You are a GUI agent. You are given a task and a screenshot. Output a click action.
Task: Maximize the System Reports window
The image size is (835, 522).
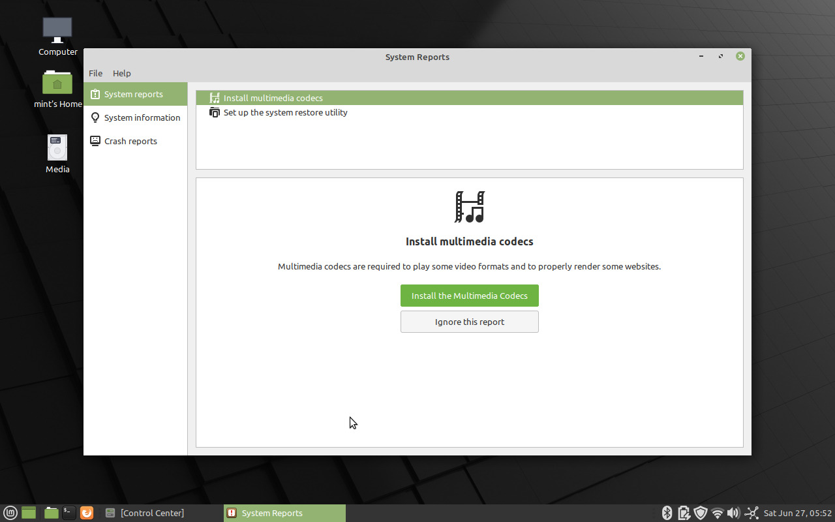(x=721, y=57)
